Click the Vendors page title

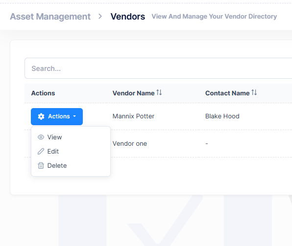(128, 17)
